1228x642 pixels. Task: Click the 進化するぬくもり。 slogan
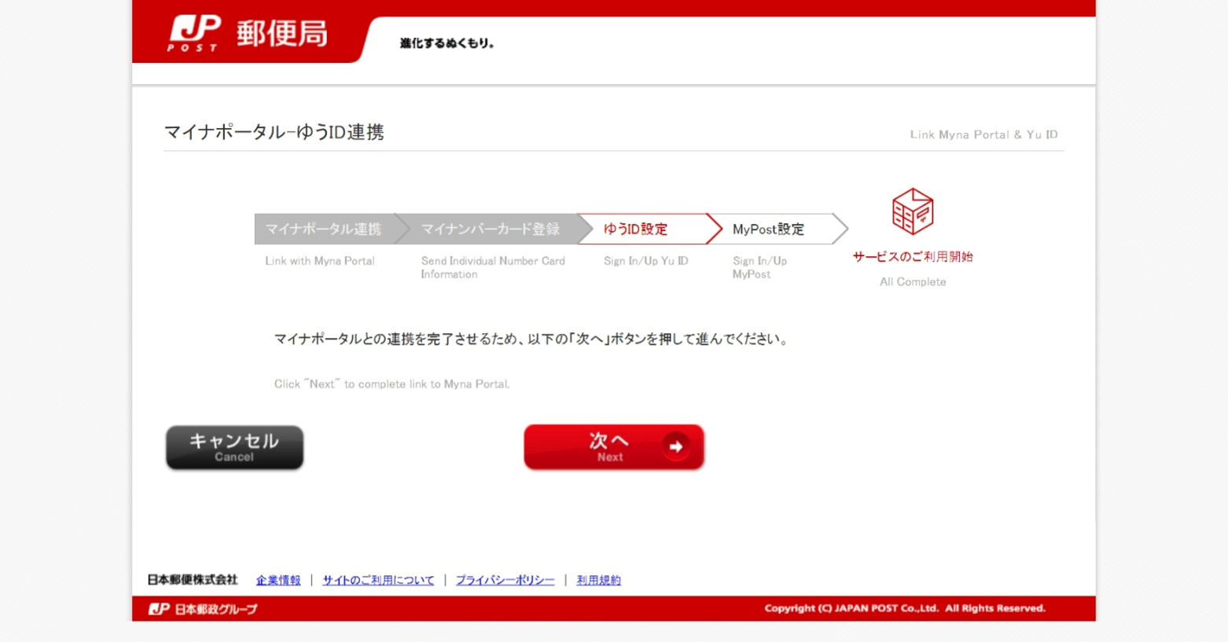pos(447,43)
